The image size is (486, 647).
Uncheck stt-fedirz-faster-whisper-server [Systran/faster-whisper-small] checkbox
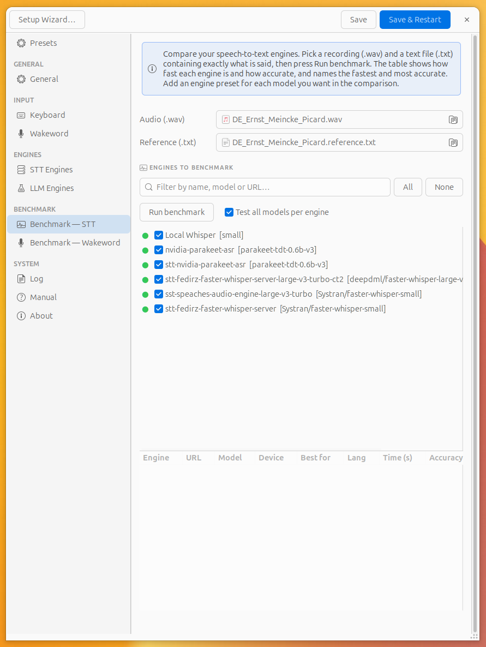tap(158, 309)
